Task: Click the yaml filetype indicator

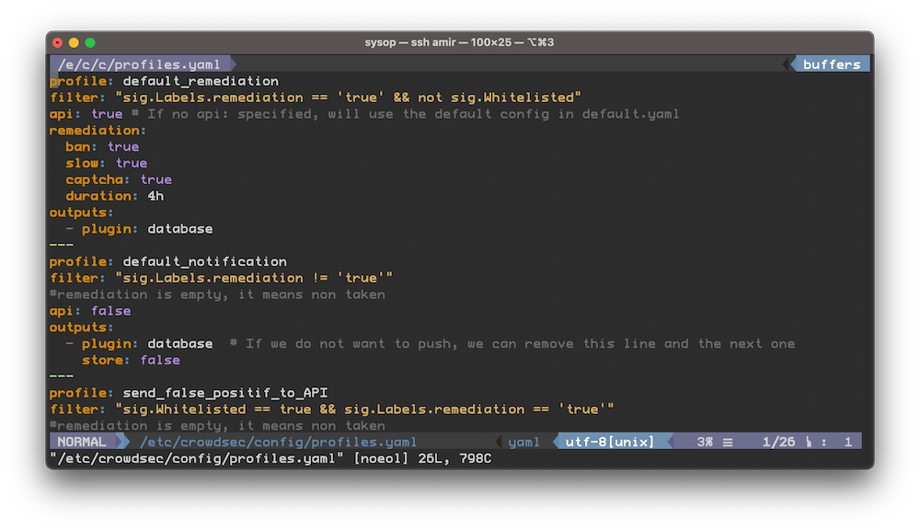Action: [x=523, y=442]
